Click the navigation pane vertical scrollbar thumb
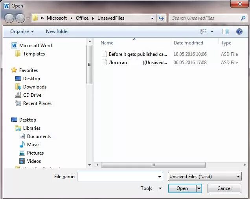The width and height of the screenshot is (250, 199). (x=90, y=64)
